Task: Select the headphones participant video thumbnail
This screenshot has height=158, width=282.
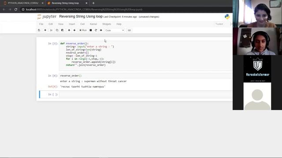Action: (x=257, y=41)
